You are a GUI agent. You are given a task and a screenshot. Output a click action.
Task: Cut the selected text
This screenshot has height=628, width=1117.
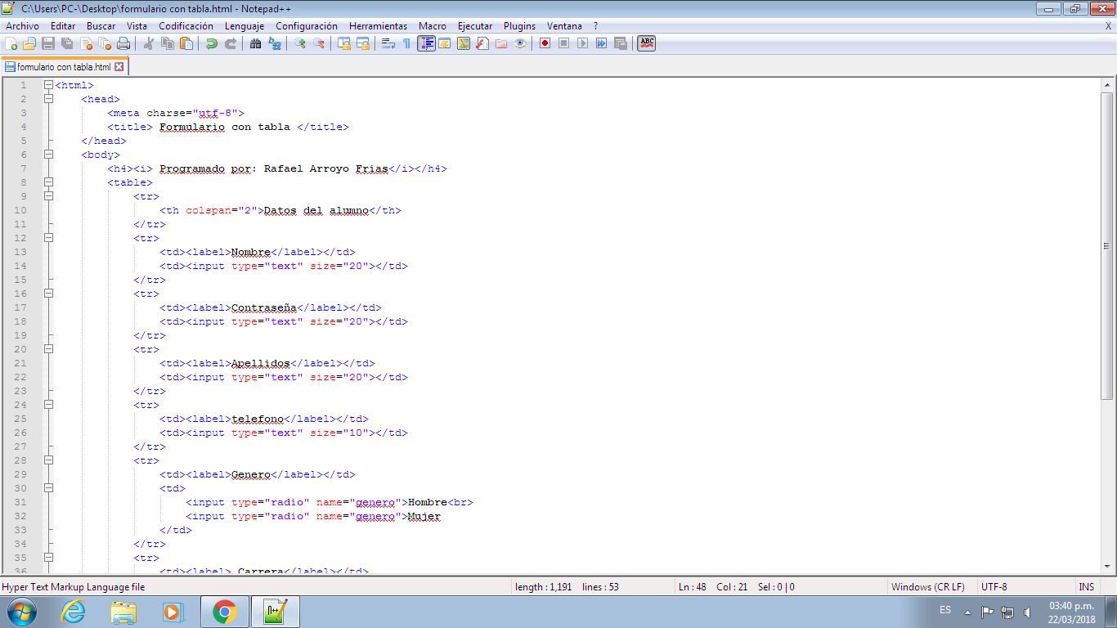pyautogui.click(x=150, y=43)
